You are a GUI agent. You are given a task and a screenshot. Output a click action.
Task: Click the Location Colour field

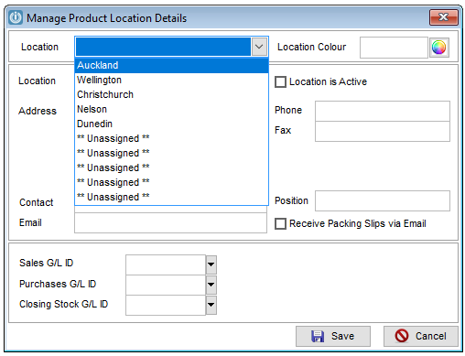[x=394, y=48]
